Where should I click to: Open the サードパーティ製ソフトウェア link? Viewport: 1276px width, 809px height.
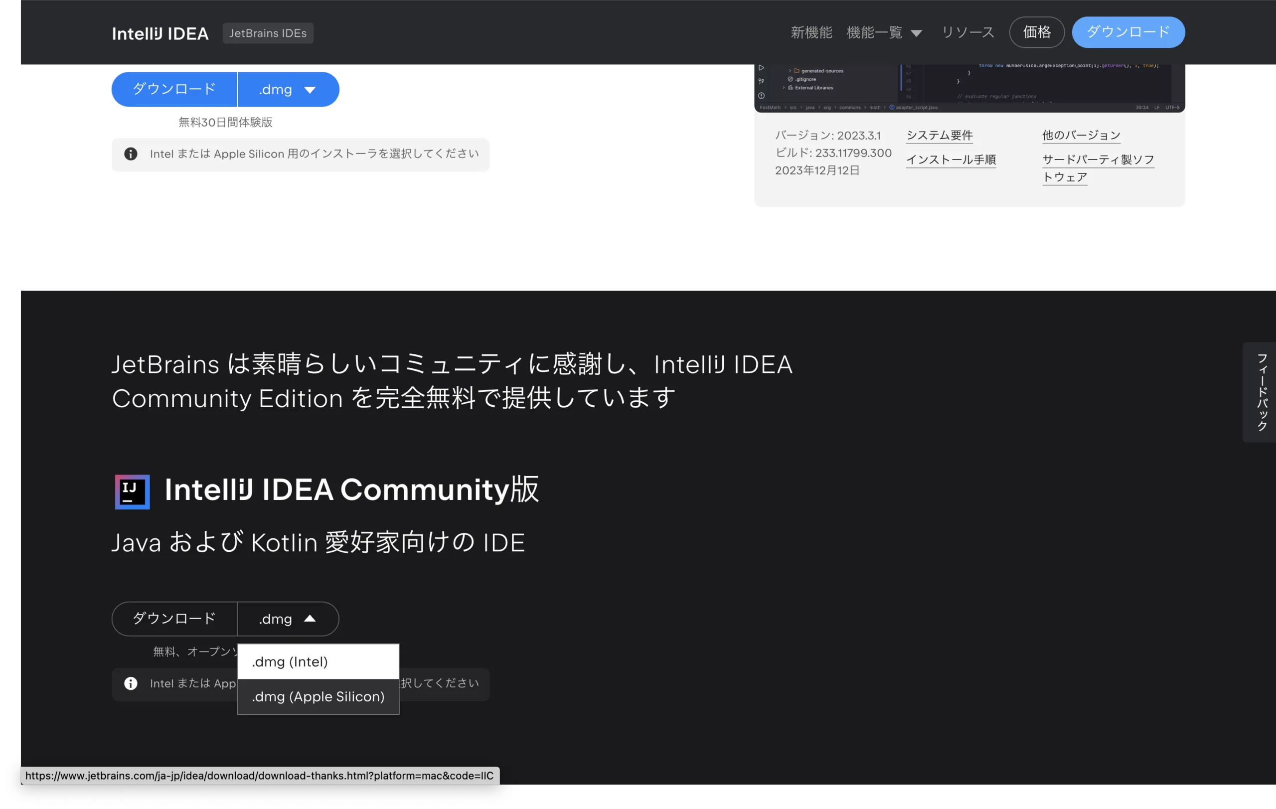point(1098,168)
